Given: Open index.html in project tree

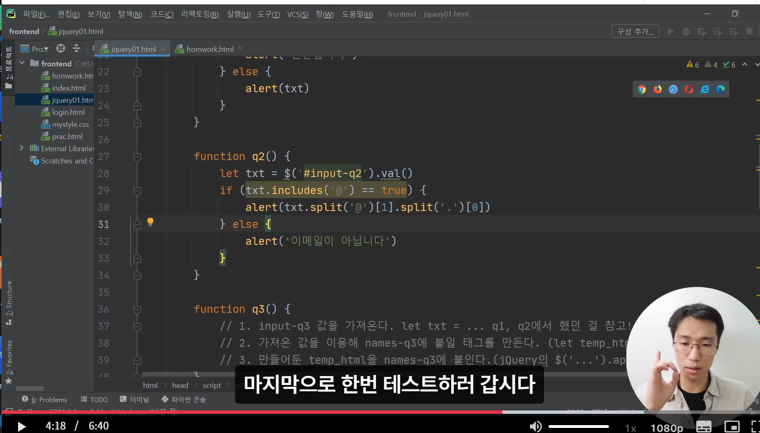Looking at the screenshot, I should [x=64, y=88].
